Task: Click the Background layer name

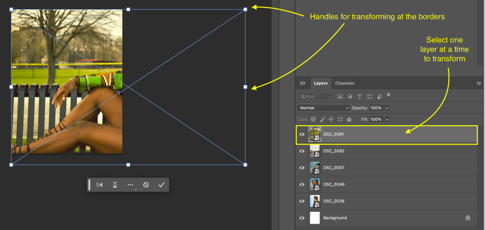Action: click(335, 218)
